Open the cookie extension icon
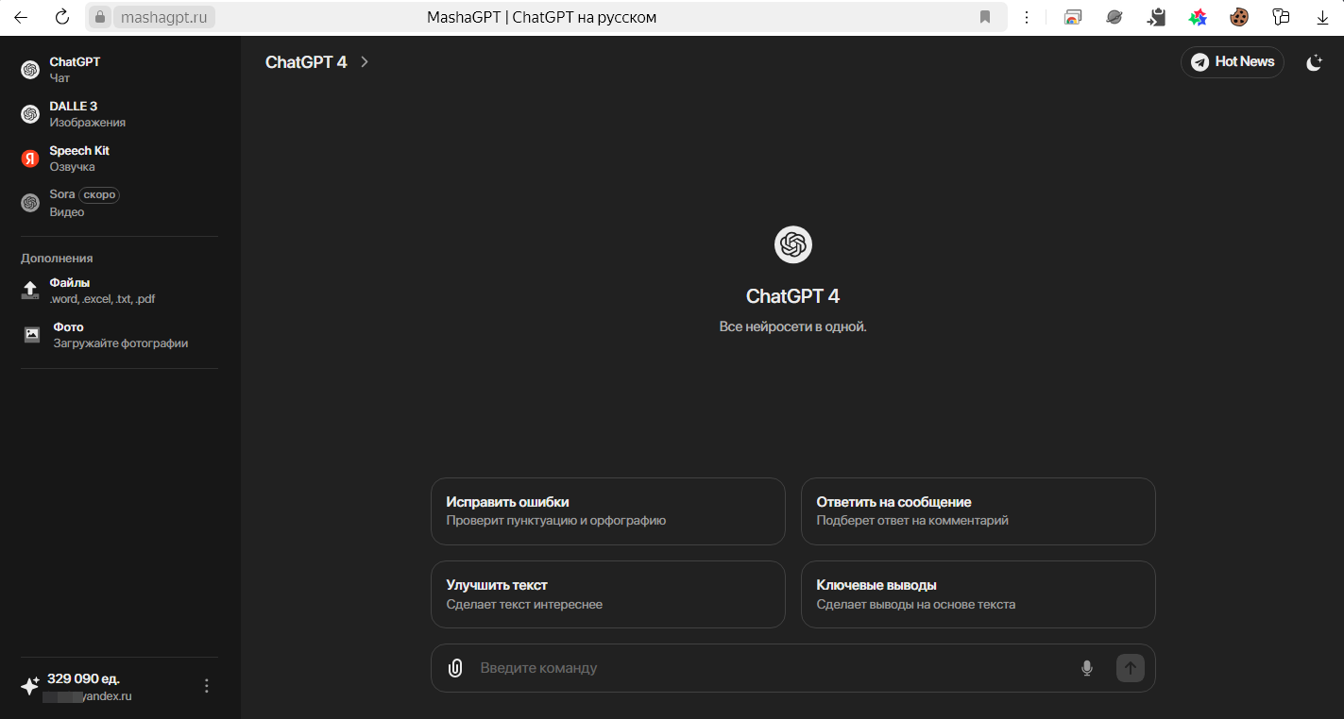 point(1239,17)
